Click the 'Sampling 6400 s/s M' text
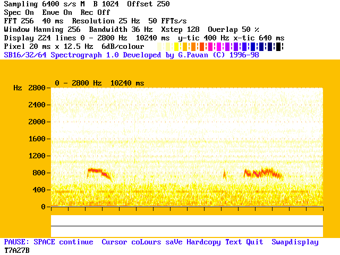Screen dimensions: 340x255 click(45, 4)
